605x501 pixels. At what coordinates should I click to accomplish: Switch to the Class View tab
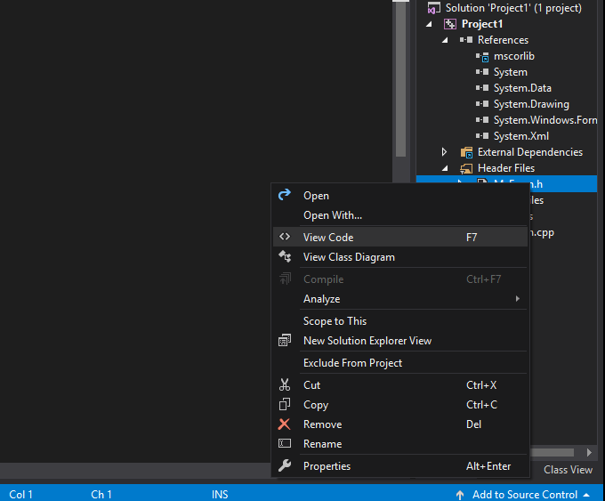[x=568, y=469]
